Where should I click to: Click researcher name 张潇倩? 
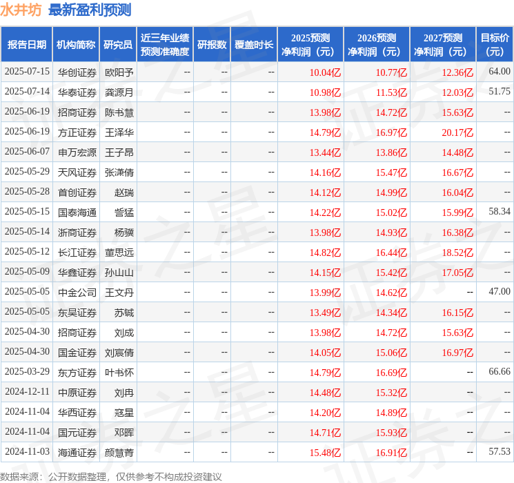click(119, 172)
